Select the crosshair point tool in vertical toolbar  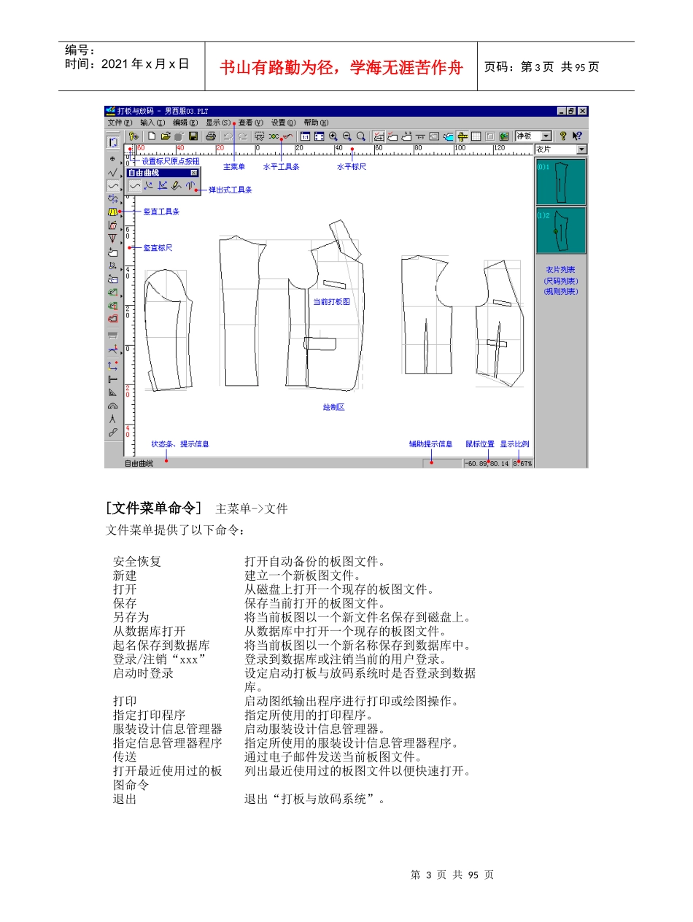point(112,158)
